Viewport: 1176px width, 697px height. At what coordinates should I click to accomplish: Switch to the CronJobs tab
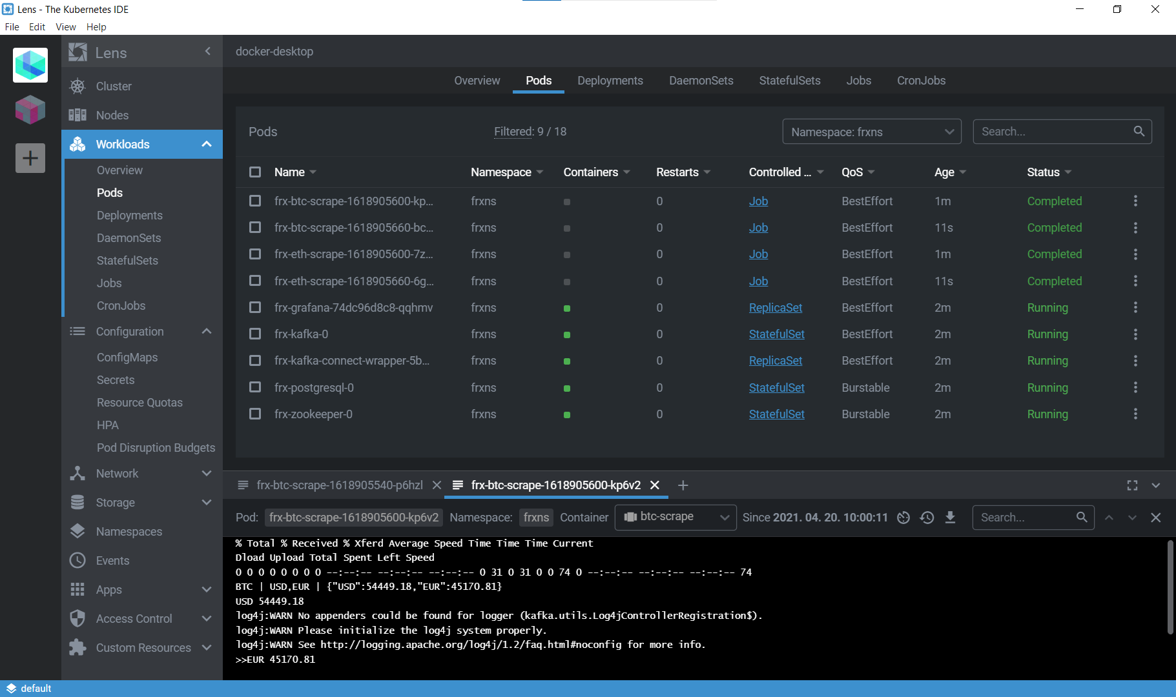click(x=921, y=80)
